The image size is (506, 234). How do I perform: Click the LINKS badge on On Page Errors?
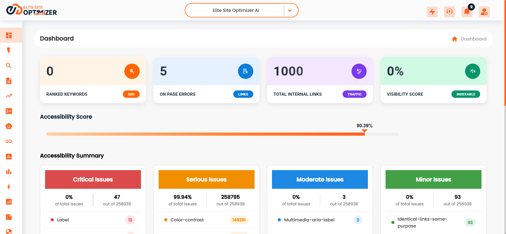click(243, 94)
